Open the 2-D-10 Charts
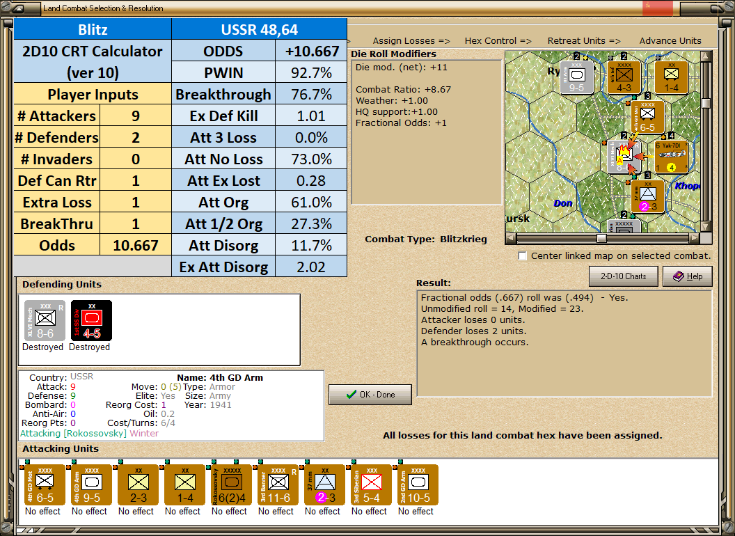The width and height of the screenshot is (735, 536). click(x=624, y=276)
